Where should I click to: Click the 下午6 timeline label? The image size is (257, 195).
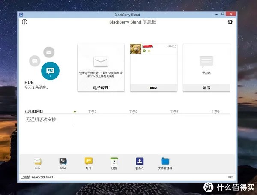pyautogui.click(x=133, y=111)
